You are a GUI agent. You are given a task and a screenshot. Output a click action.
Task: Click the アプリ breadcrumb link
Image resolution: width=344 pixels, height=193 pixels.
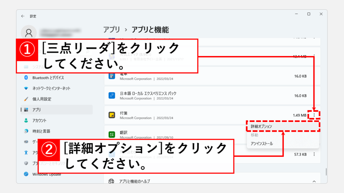coord(111,30)
